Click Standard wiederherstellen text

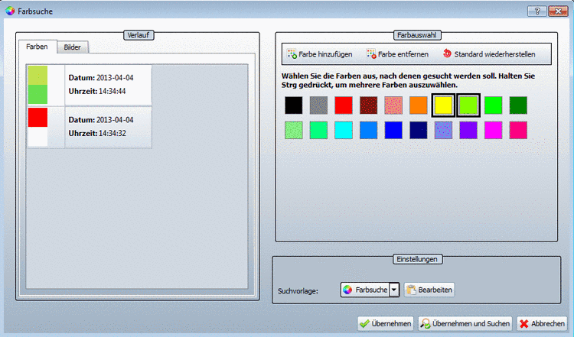pos(494,54)
